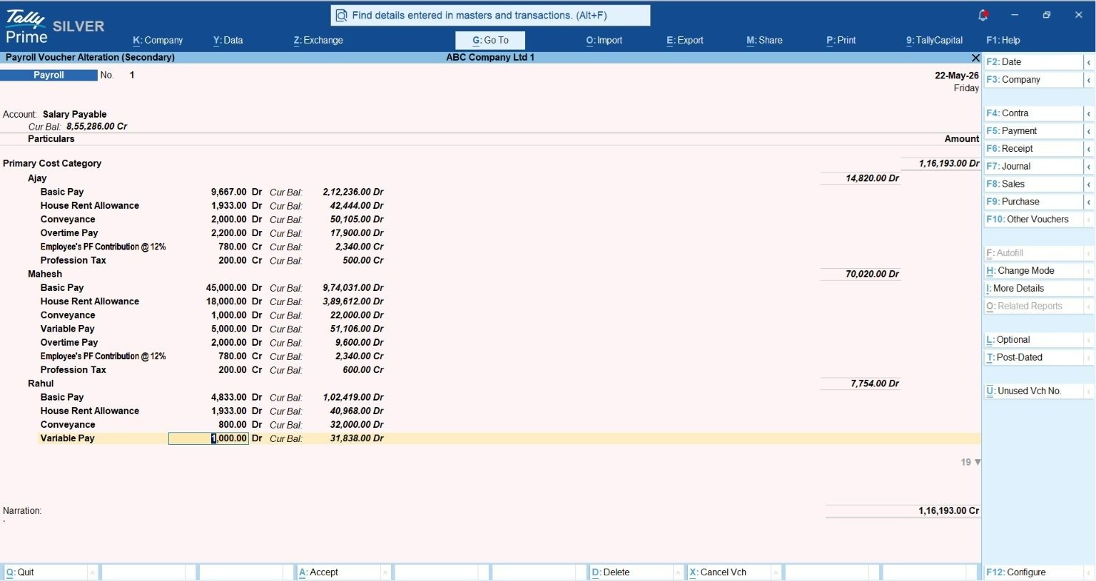Click the TallyPrime logo
This screenshot has height=581, width=1096.
pos(26,27)
